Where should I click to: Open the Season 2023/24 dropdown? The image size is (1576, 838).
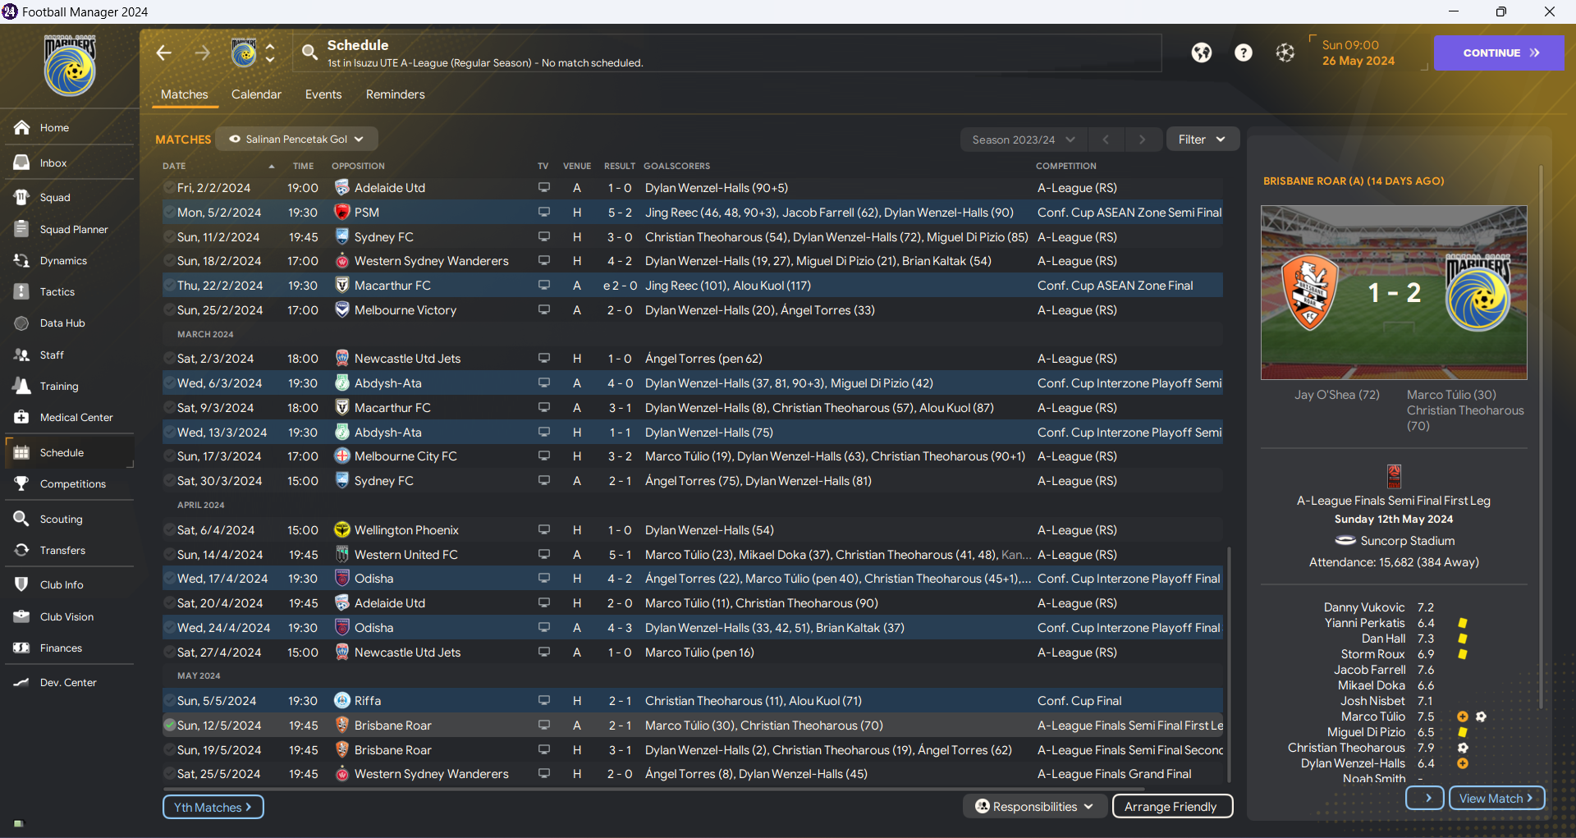click(x=1023, y=140)
